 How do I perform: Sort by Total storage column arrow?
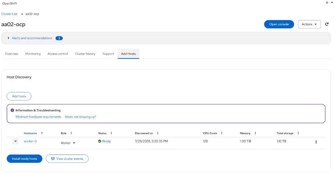click(x=298, y=133)
